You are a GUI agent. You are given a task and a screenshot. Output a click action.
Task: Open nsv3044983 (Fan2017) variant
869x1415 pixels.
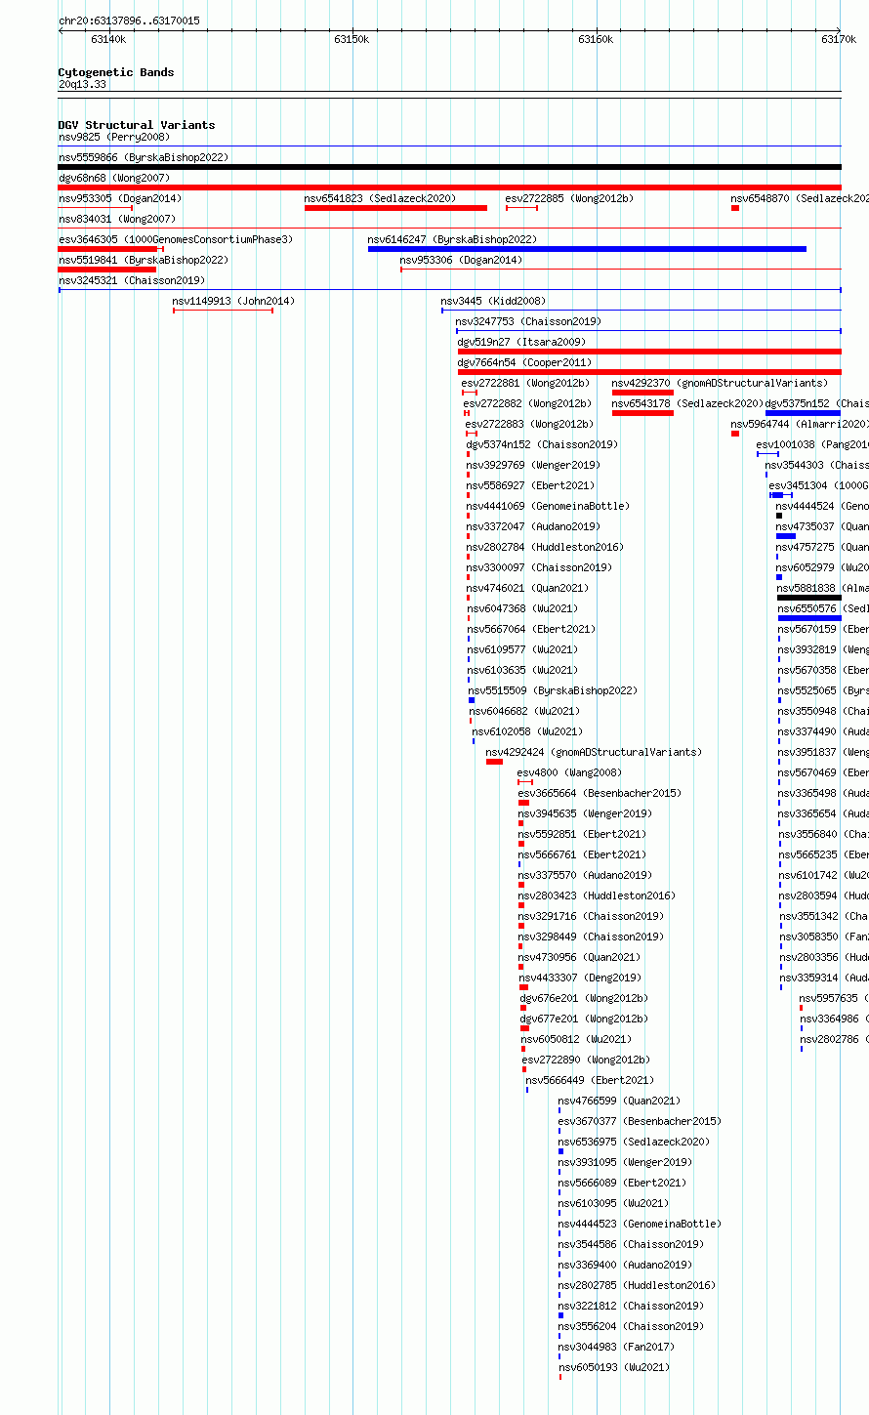pos(616,1347)
